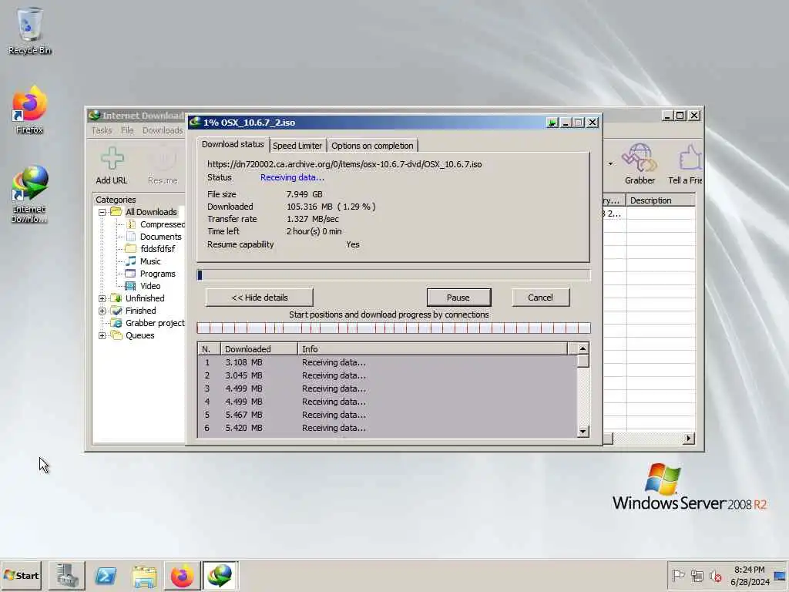Open the Options on completion tab
This screenshot has height=592, width=789.
pos(372,146)
